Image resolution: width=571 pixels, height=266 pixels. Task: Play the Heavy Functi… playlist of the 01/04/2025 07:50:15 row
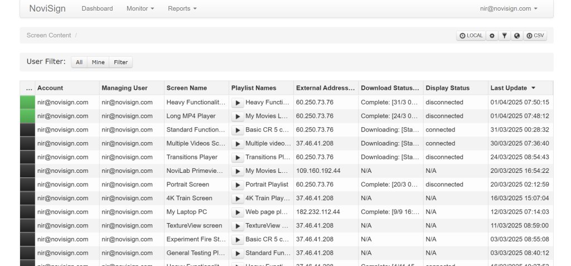pos(238,103)
